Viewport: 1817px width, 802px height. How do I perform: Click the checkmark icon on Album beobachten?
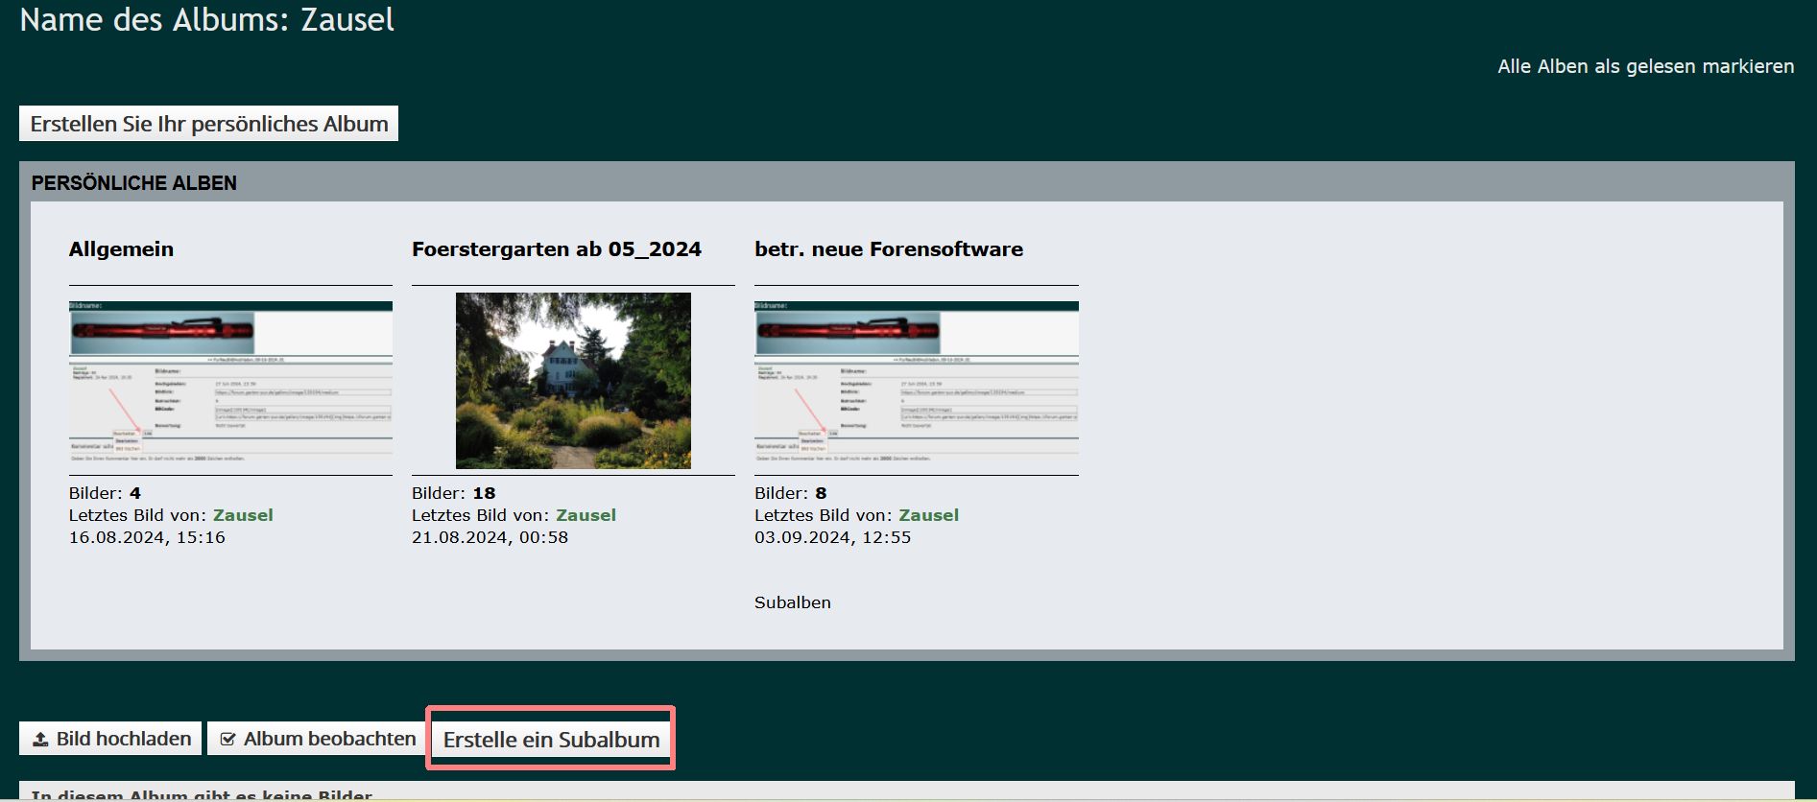point(227,740)
